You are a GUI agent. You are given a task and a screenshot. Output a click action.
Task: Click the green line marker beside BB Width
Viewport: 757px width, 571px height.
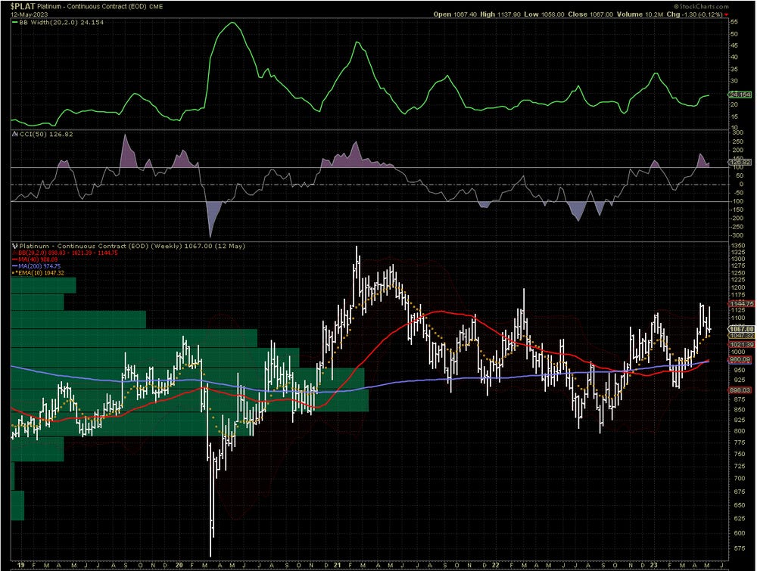tap(14, 22)
